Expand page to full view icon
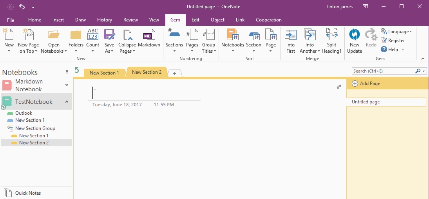 point(339,87)
